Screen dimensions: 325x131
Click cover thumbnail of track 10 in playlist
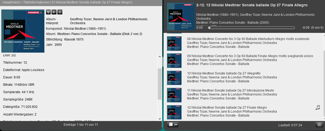(x=174, y=78)
